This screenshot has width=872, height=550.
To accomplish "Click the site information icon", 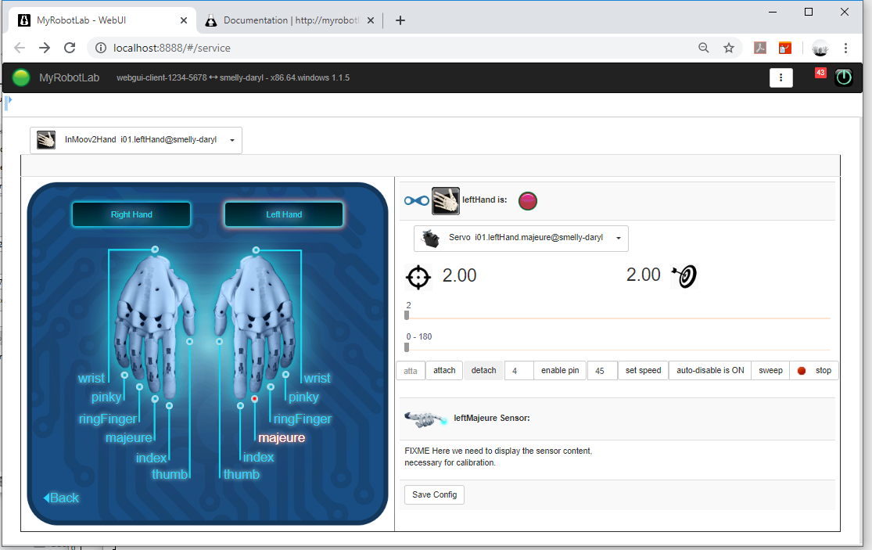I will point(101,48).
